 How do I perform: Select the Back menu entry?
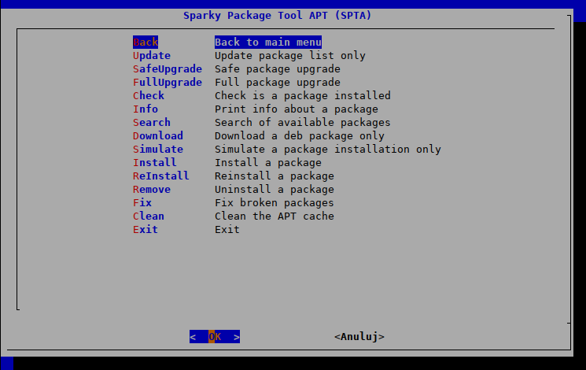146,43
